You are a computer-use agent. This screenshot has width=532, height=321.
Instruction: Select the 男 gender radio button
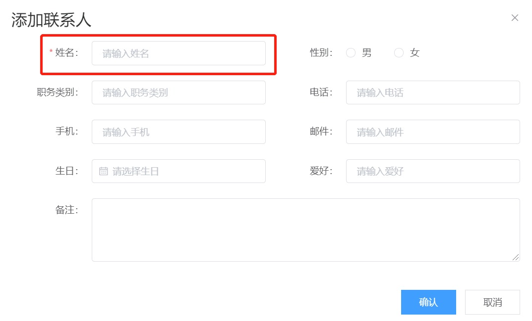point(351,53)
